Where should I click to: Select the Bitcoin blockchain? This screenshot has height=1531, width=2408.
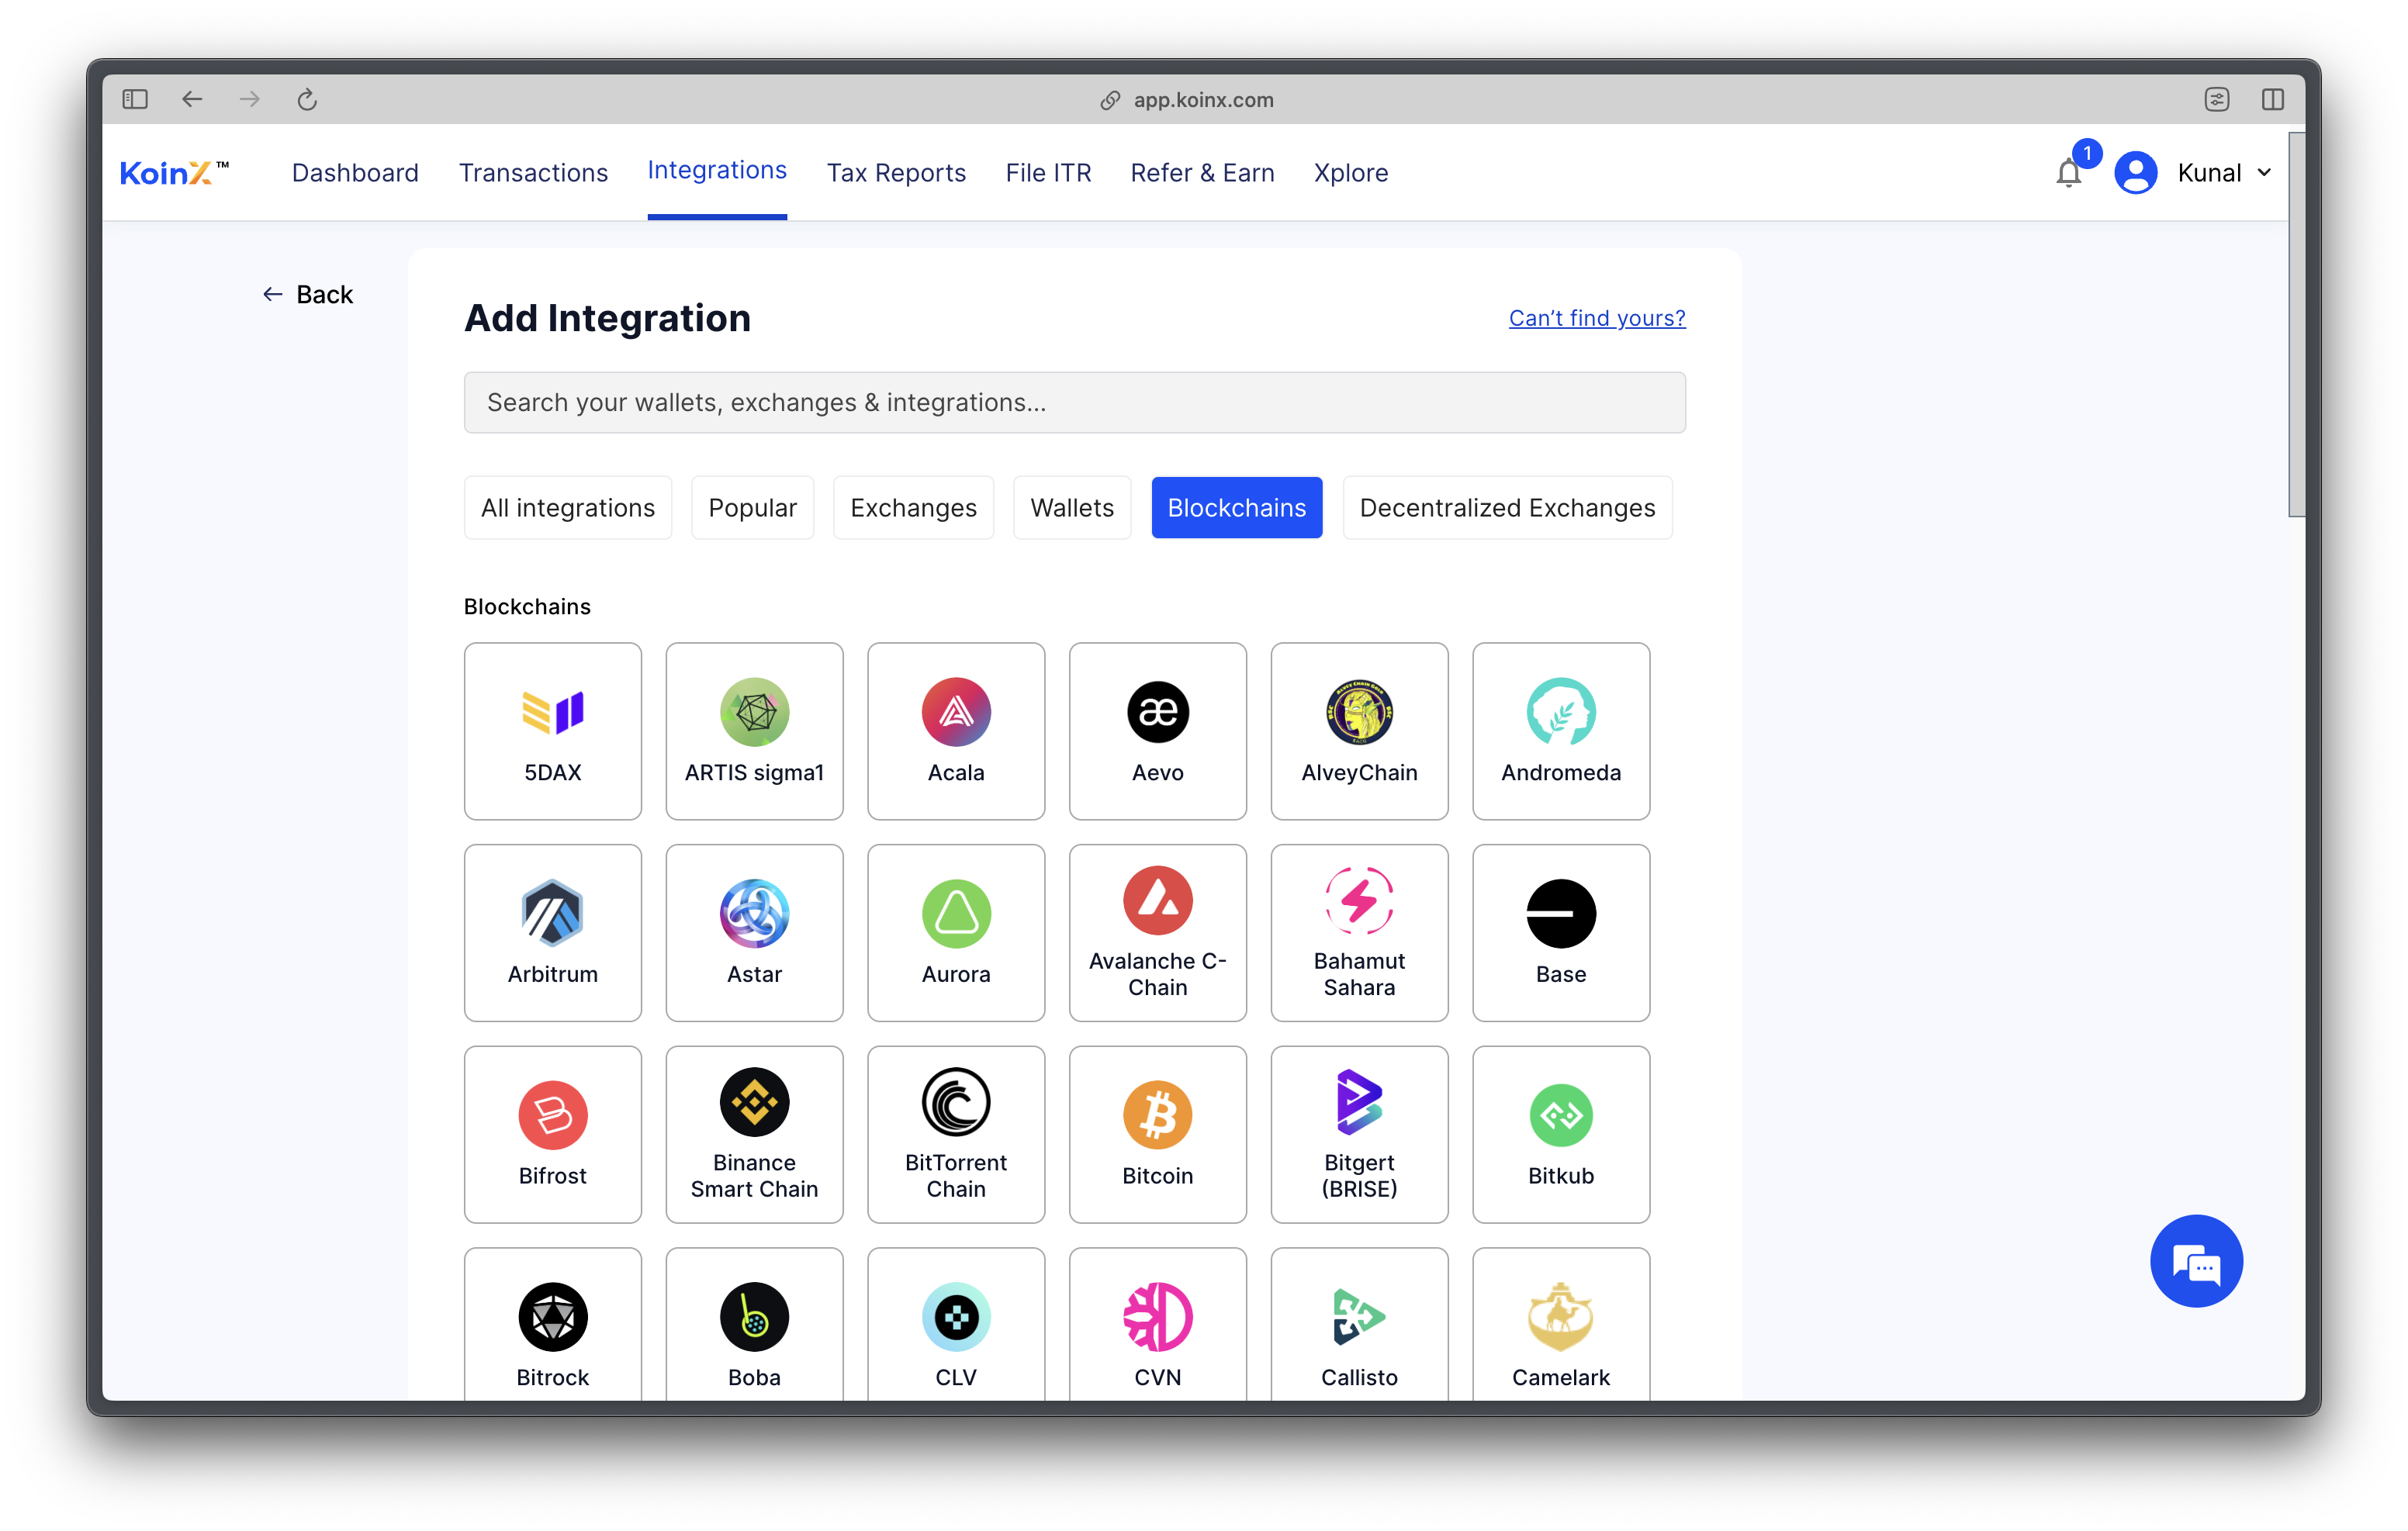pos(1157,1134)
